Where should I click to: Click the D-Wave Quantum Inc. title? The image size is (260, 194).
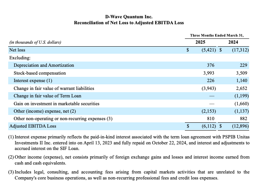click(x=129, y=17)
